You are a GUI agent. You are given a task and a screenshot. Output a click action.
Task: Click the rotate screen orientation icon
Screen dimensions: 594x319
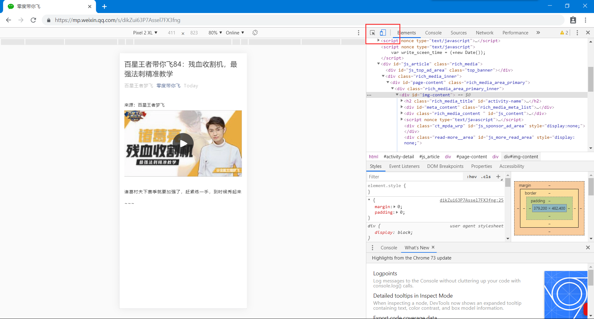tap(255, 33)
